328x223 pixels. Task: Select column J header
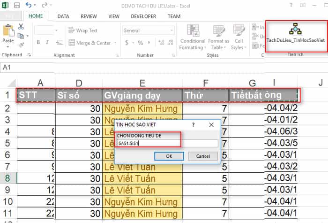[x=320, y=83]
